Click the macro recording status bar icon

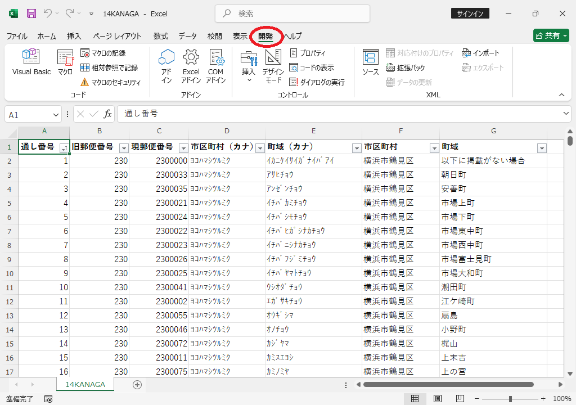coord(48,399)
